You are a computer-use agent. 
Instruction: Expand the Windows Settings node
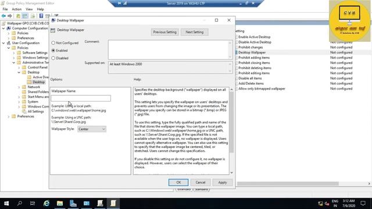click(x=14, y=57)
